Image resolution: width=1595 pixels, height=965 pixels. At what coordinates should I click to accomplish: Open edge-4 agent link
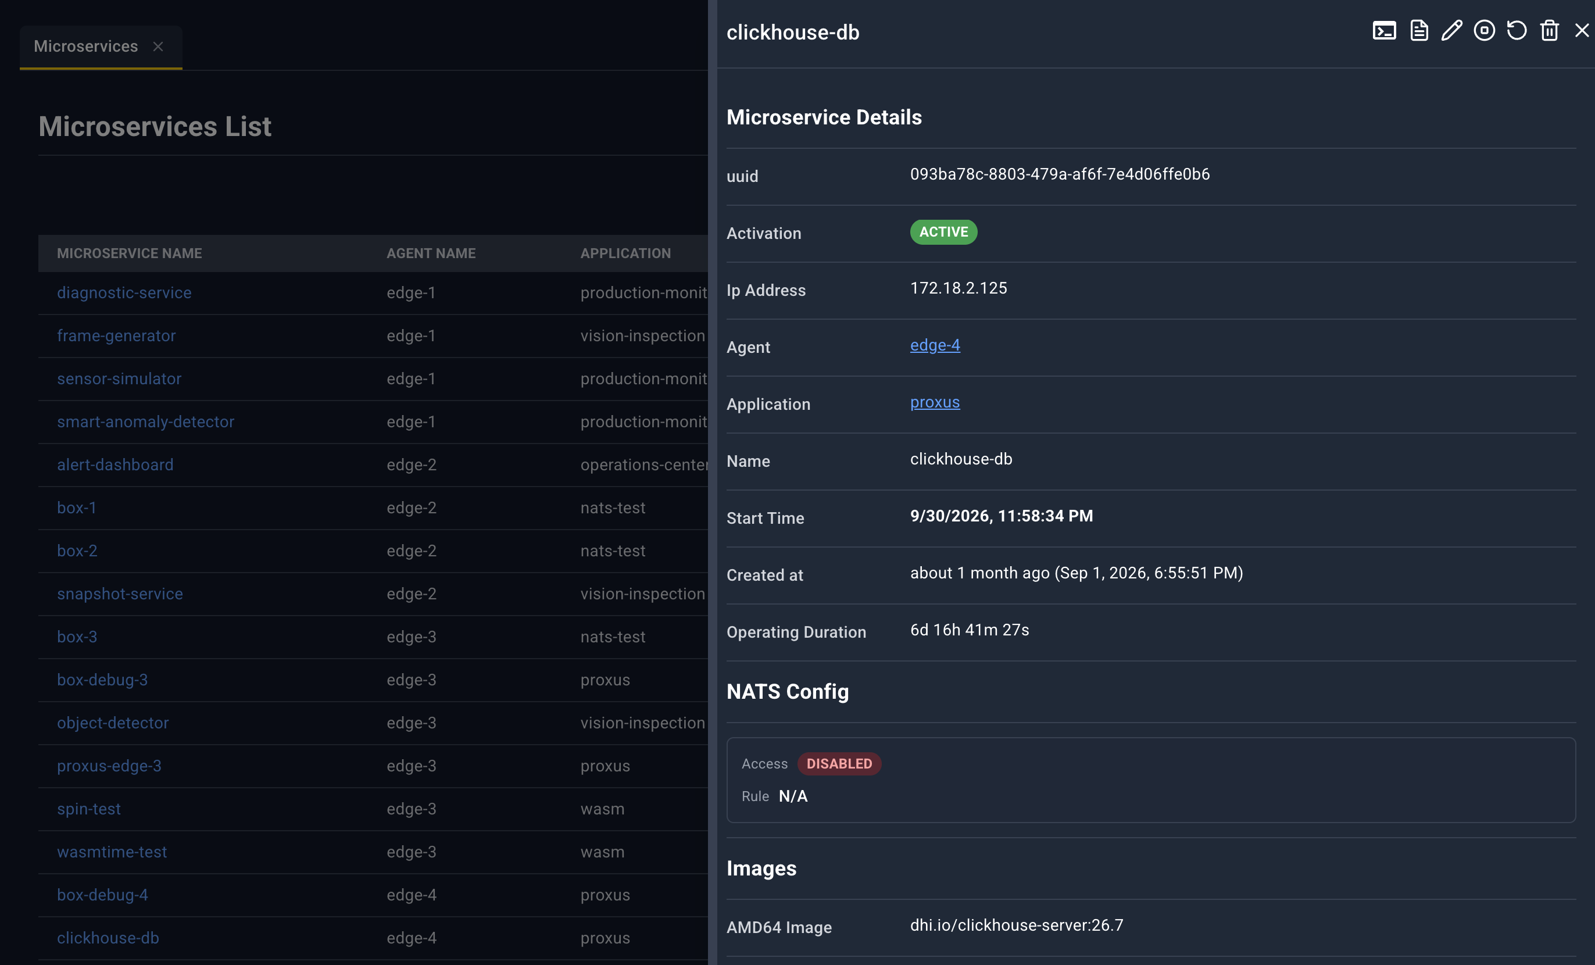(935, 345)
